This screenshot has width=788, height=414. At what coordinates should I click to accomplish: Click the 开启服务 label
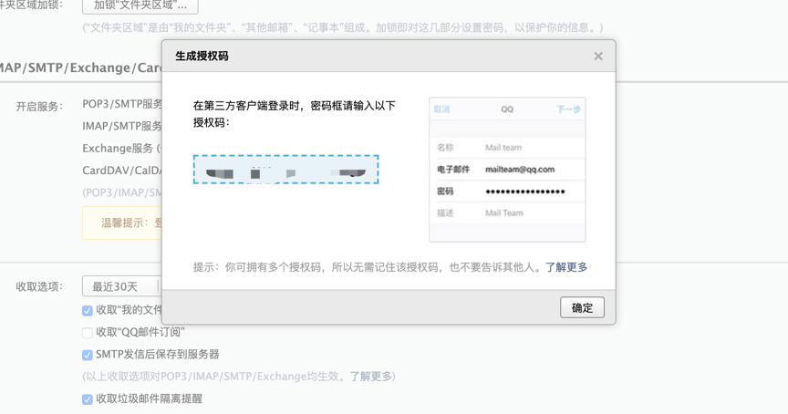pos(39,107)
